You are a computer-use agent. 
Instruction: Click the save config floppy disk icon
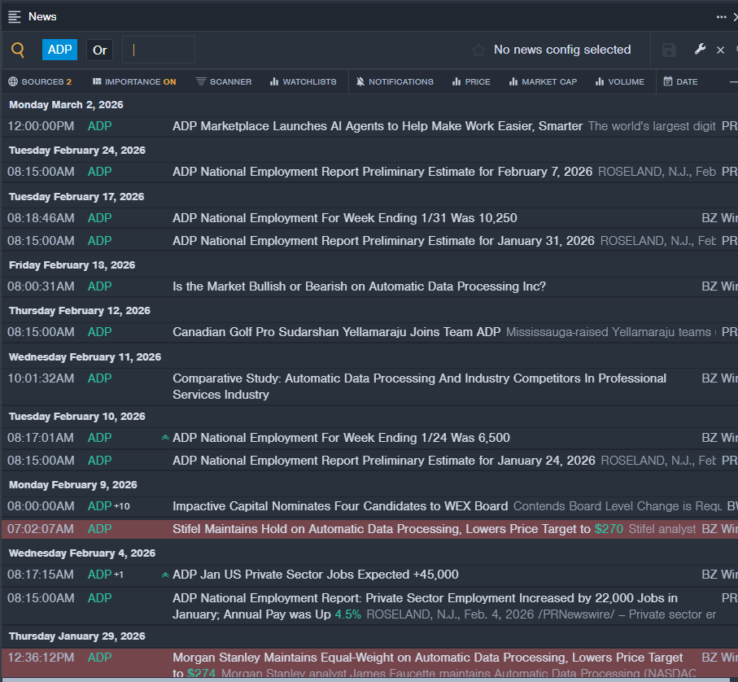click(x=669, y=50)
